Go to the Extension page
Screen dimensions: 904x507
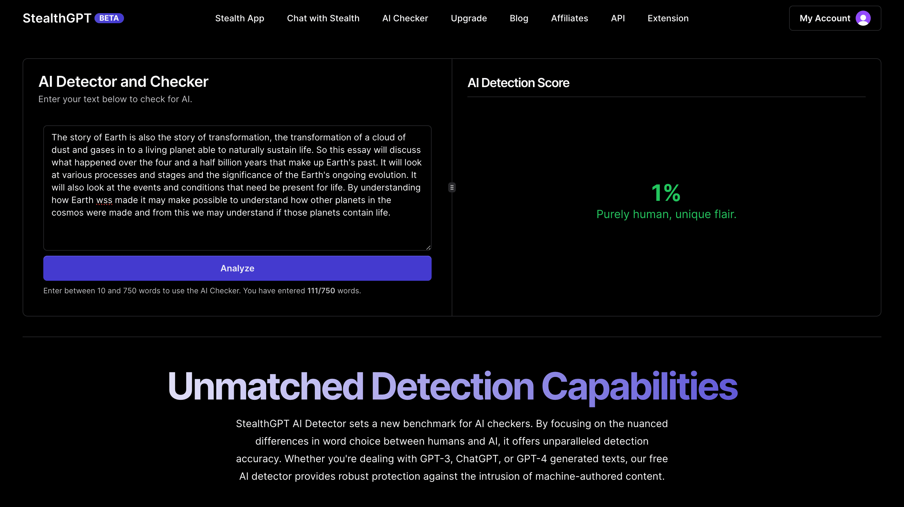[x=668, y=18]
